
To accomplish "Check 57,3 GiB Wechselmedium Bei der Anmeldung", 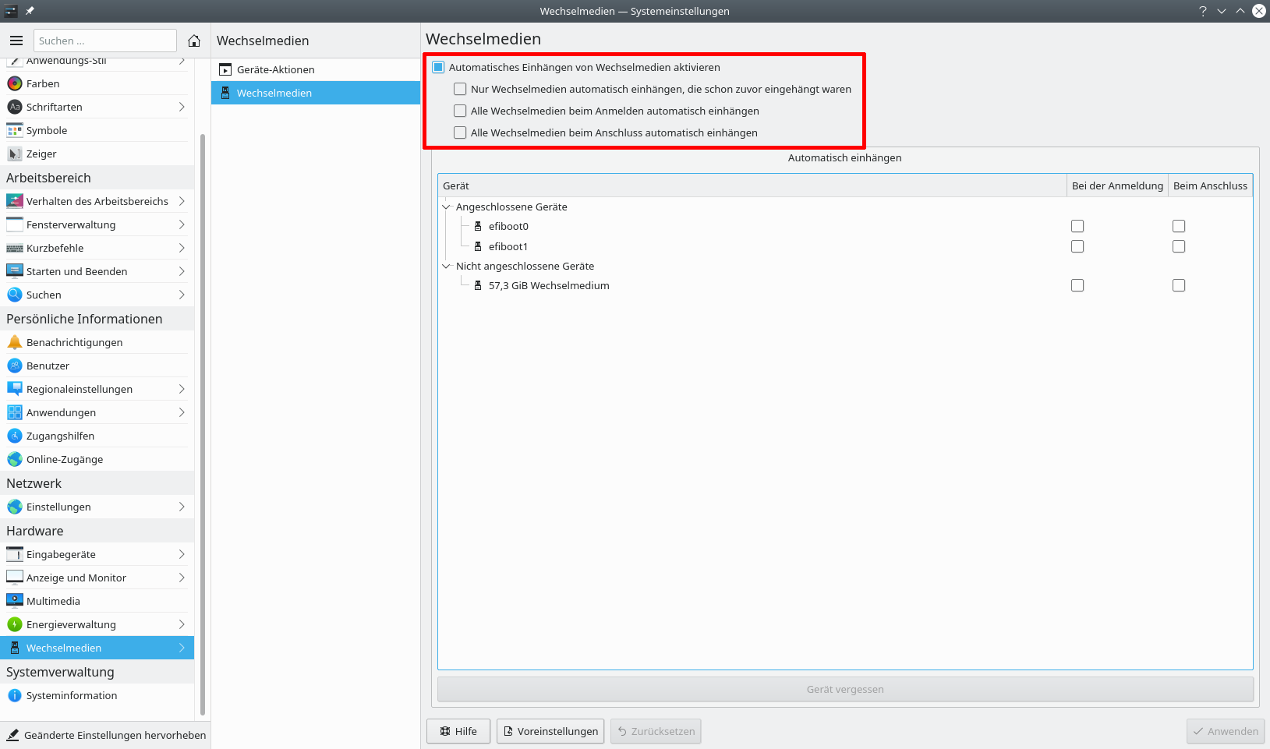I will [1077, 285].
